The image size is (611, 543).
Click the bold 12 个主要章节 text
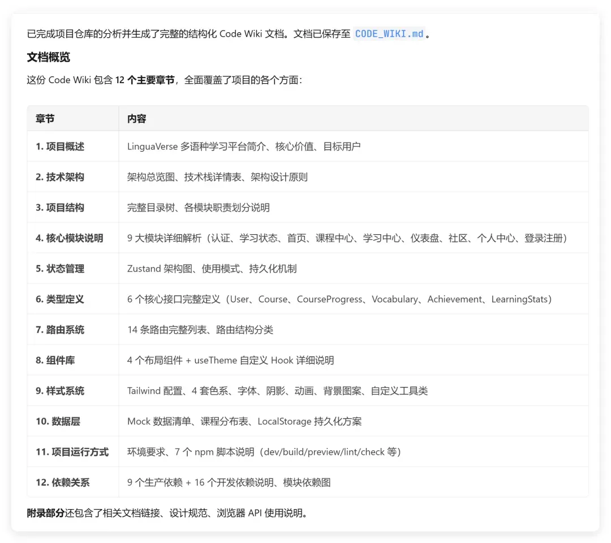145,80
